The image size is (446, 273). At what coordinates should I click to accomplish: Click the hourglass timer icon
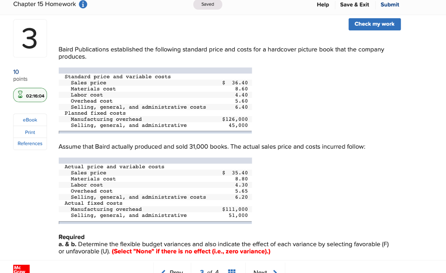coord(20,95)
